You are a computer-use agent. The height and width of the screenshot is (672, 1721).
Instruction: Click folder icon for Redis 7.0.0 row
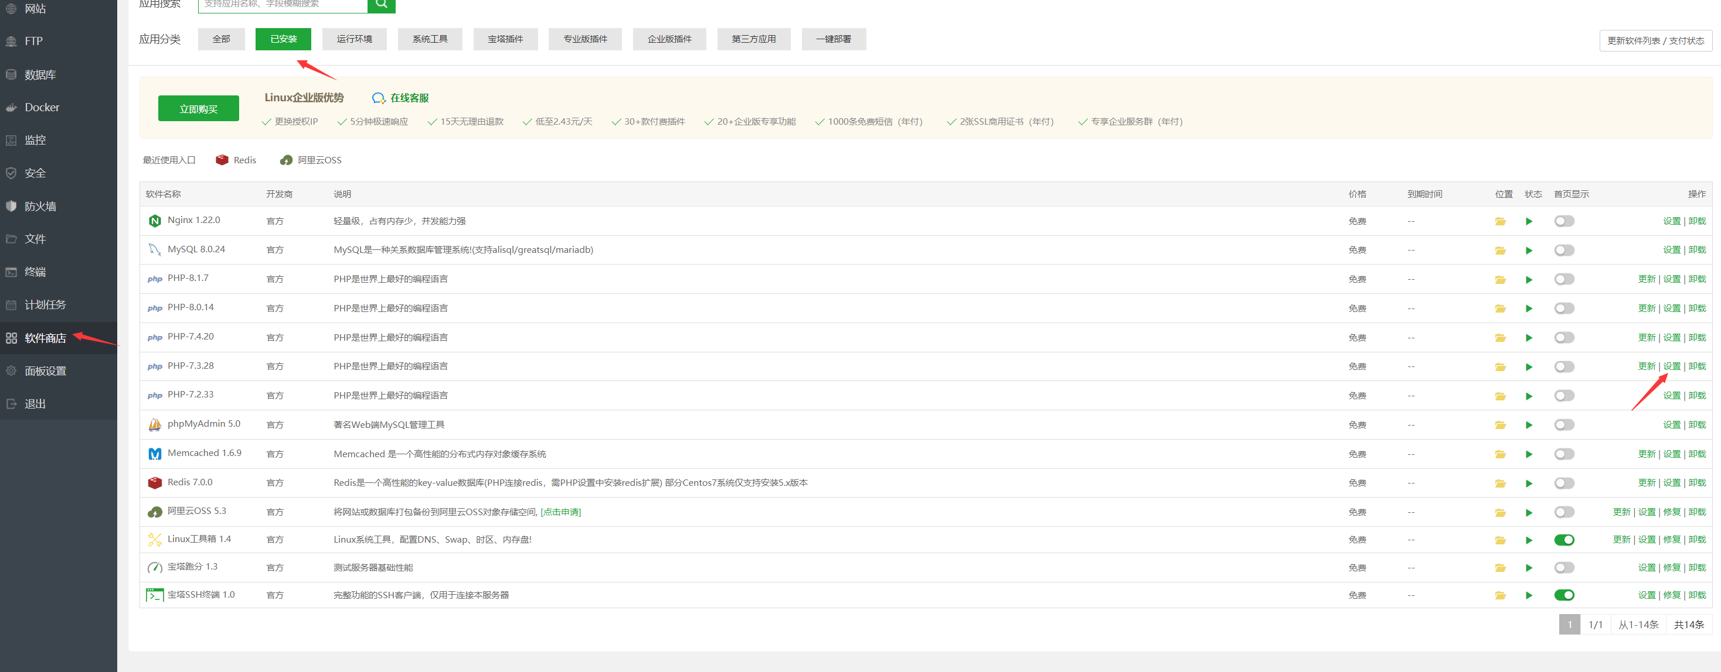[x=1500, y=484]
